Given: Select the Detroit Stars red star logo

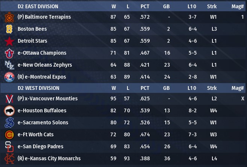Looking at the screenshot, I should pyautogui.click(x=9, y=41).
